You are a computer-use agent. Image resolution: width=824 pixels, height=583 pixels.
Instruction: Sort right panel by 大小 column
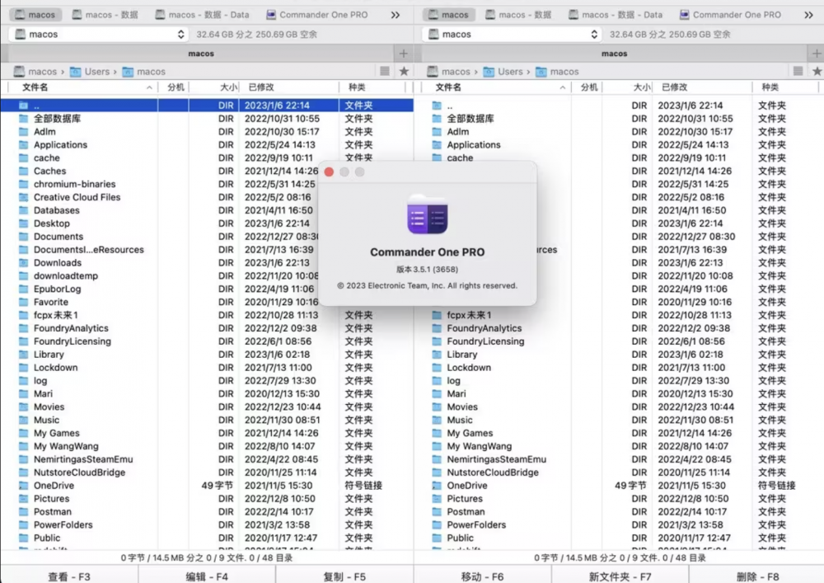(x=627, y=87)
